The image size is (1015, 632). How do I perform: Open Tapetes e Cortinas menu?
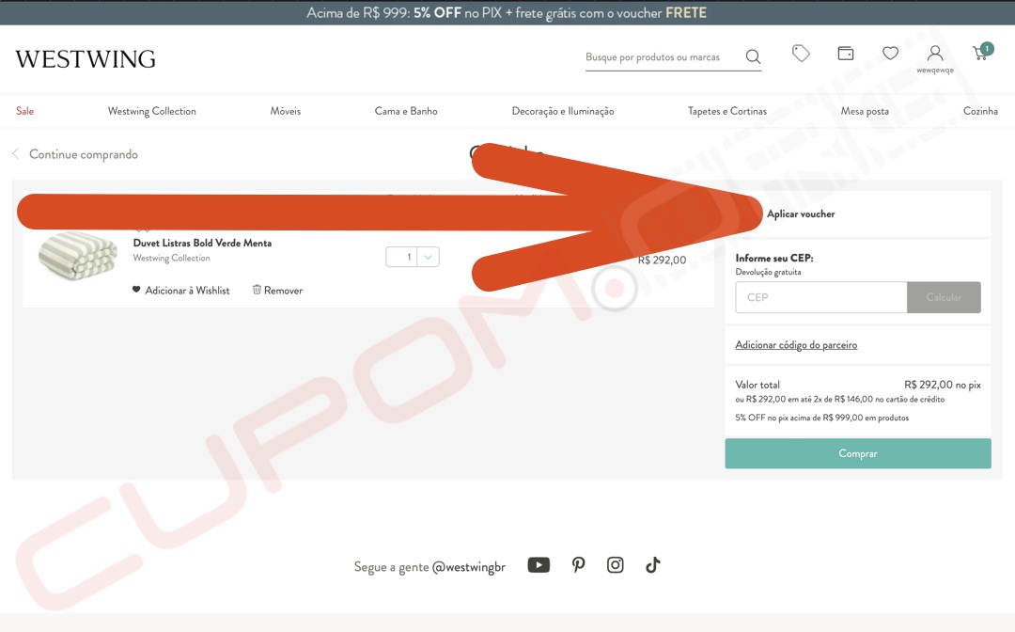tap(726, 111)
